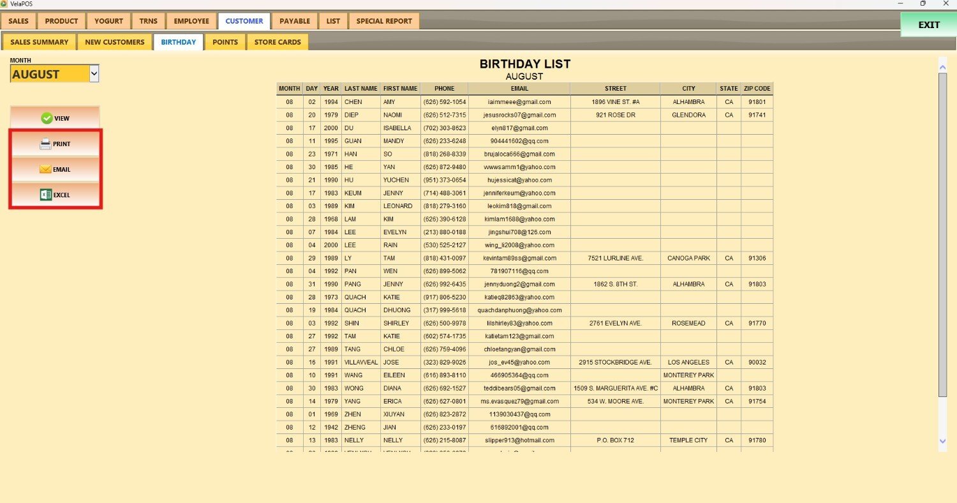Image resolution: width=957 pixels, height=503 pixels.
Task: Click the green checkmark View icon
Action: point(47,118)
